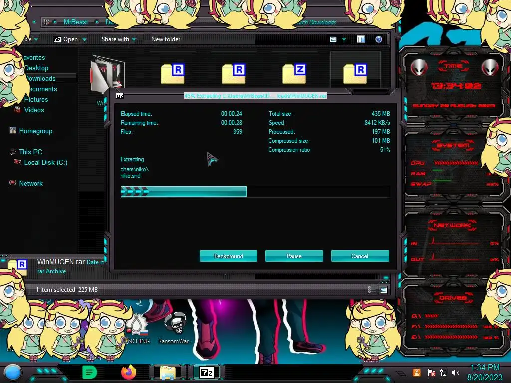Select Favorites in the navigation pane
Screen dimensions: 511x383
34,58
